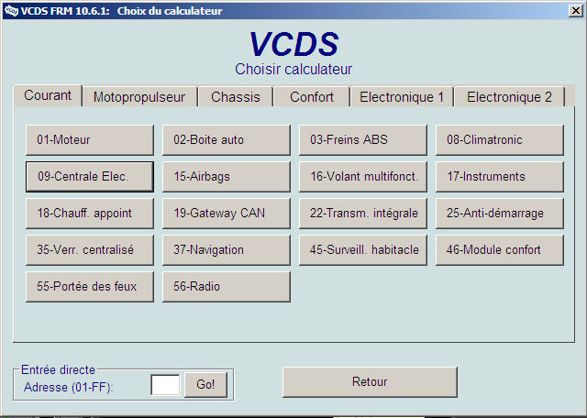Image resolution: width=587 pixels, height=418 pixels.
Task: Focus the Adresse (01-FF) input field
Action: pyautogui.click(x=165, y=385)
